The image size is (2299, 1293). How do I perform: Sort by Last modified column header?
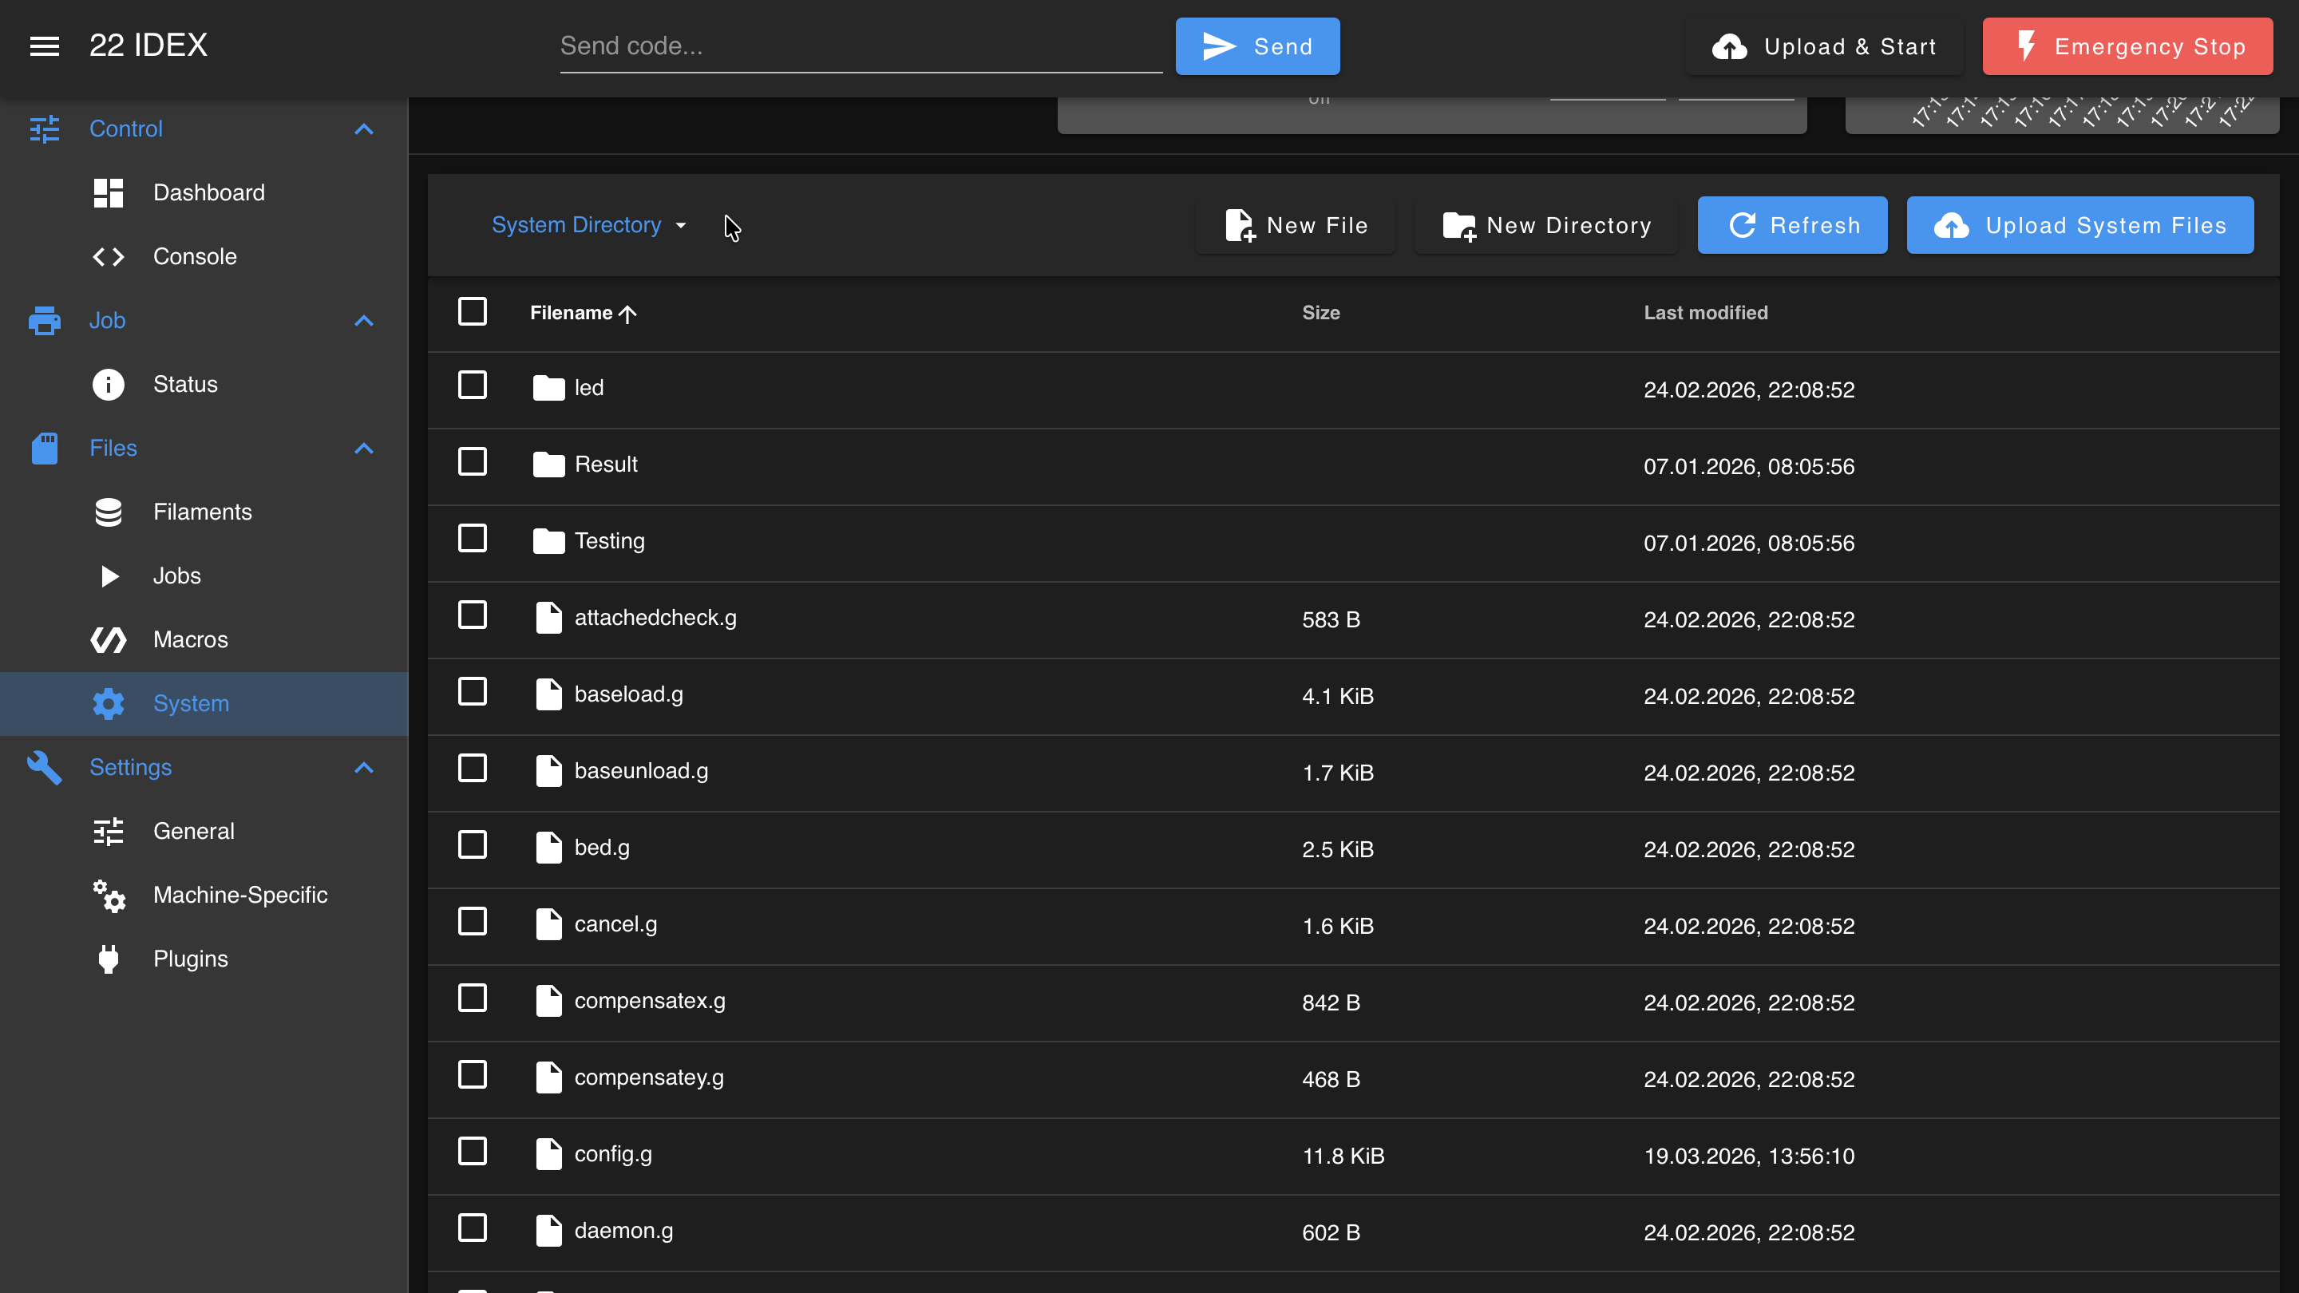[x=1706, y=313]
